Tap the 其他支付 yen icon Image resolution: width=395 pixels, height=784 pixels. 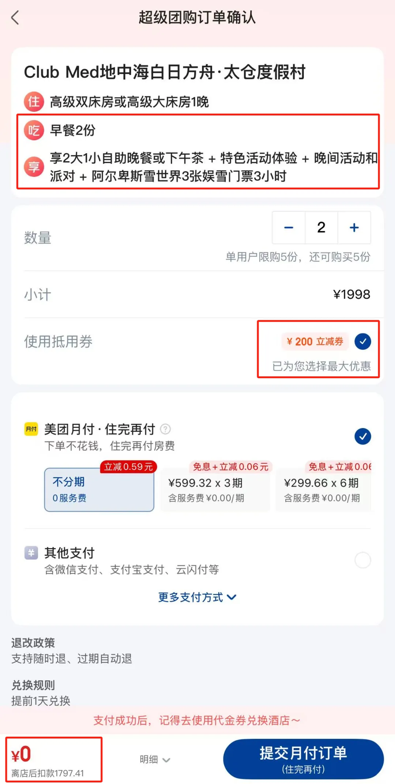coord(31,553)
